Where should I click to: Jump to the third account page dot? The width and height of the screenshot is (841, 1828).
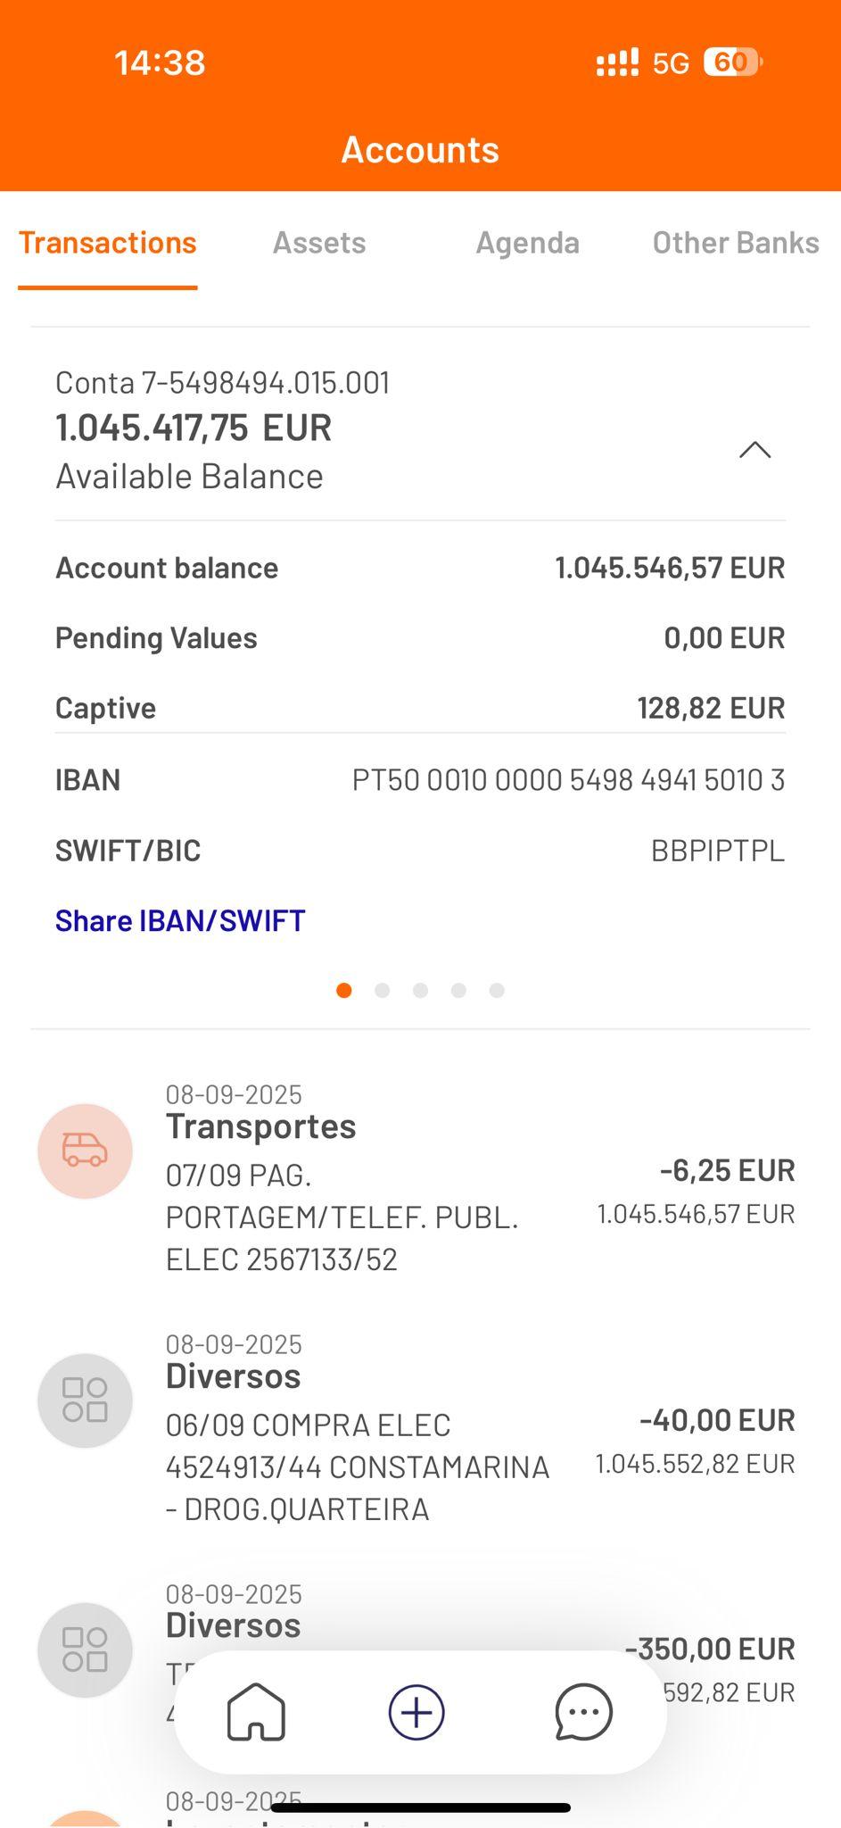pos(421,990)
